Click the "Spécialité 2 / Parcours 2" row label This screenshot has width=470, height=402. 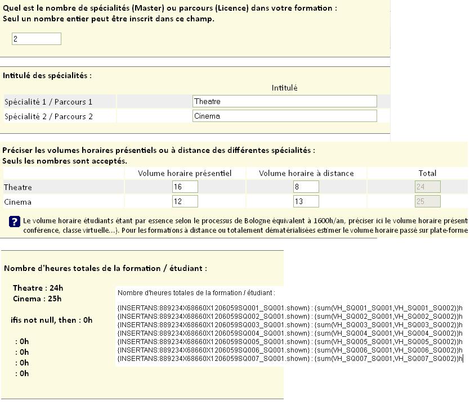48,117
